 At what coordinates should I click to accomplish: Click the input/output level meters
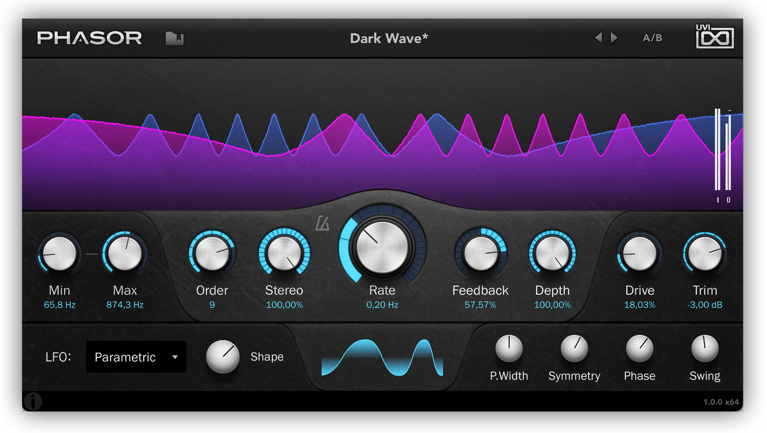pos(723,155)
